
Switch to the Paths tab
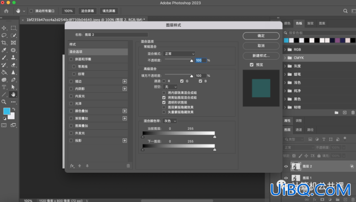311,130
